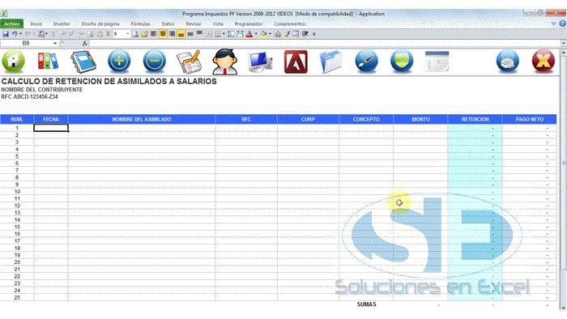Click the RETENCION column header

pos(475,119)
